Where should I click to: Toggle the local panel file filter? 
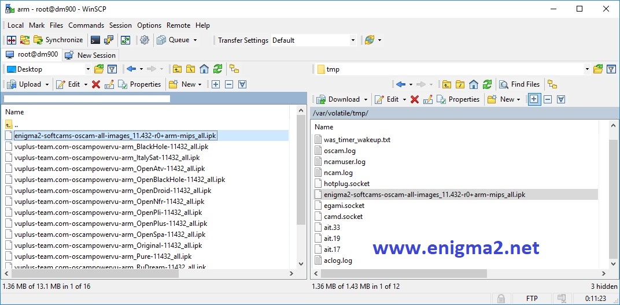click(113, 69)
